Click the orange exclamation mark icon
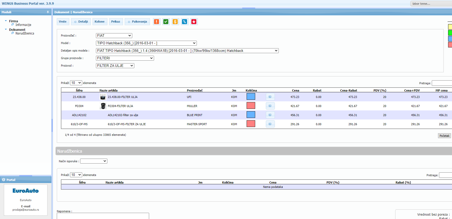This screenshot has width=452, height=219. [157, 22]
